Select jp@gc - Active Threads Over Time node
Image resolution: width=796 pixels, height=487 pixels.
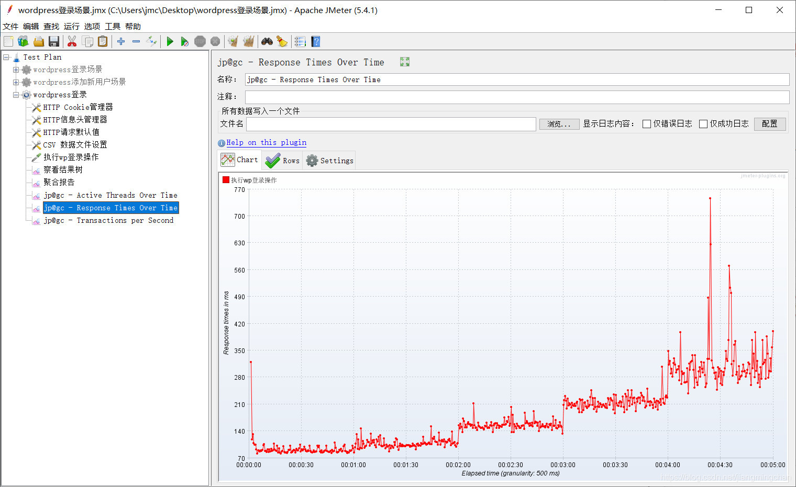tap(110, 195)
